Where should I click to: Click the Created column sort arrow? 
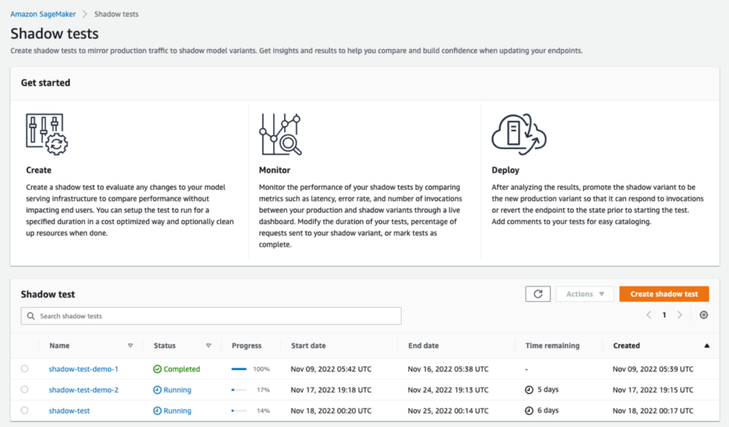click(x=707, y=346)
